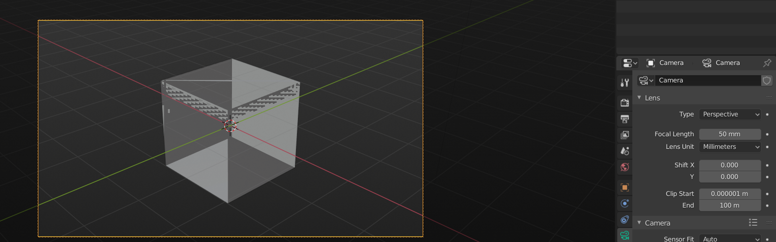Click the Camera data name field
This screenshot has height=242, width=776.
[708, 81]
